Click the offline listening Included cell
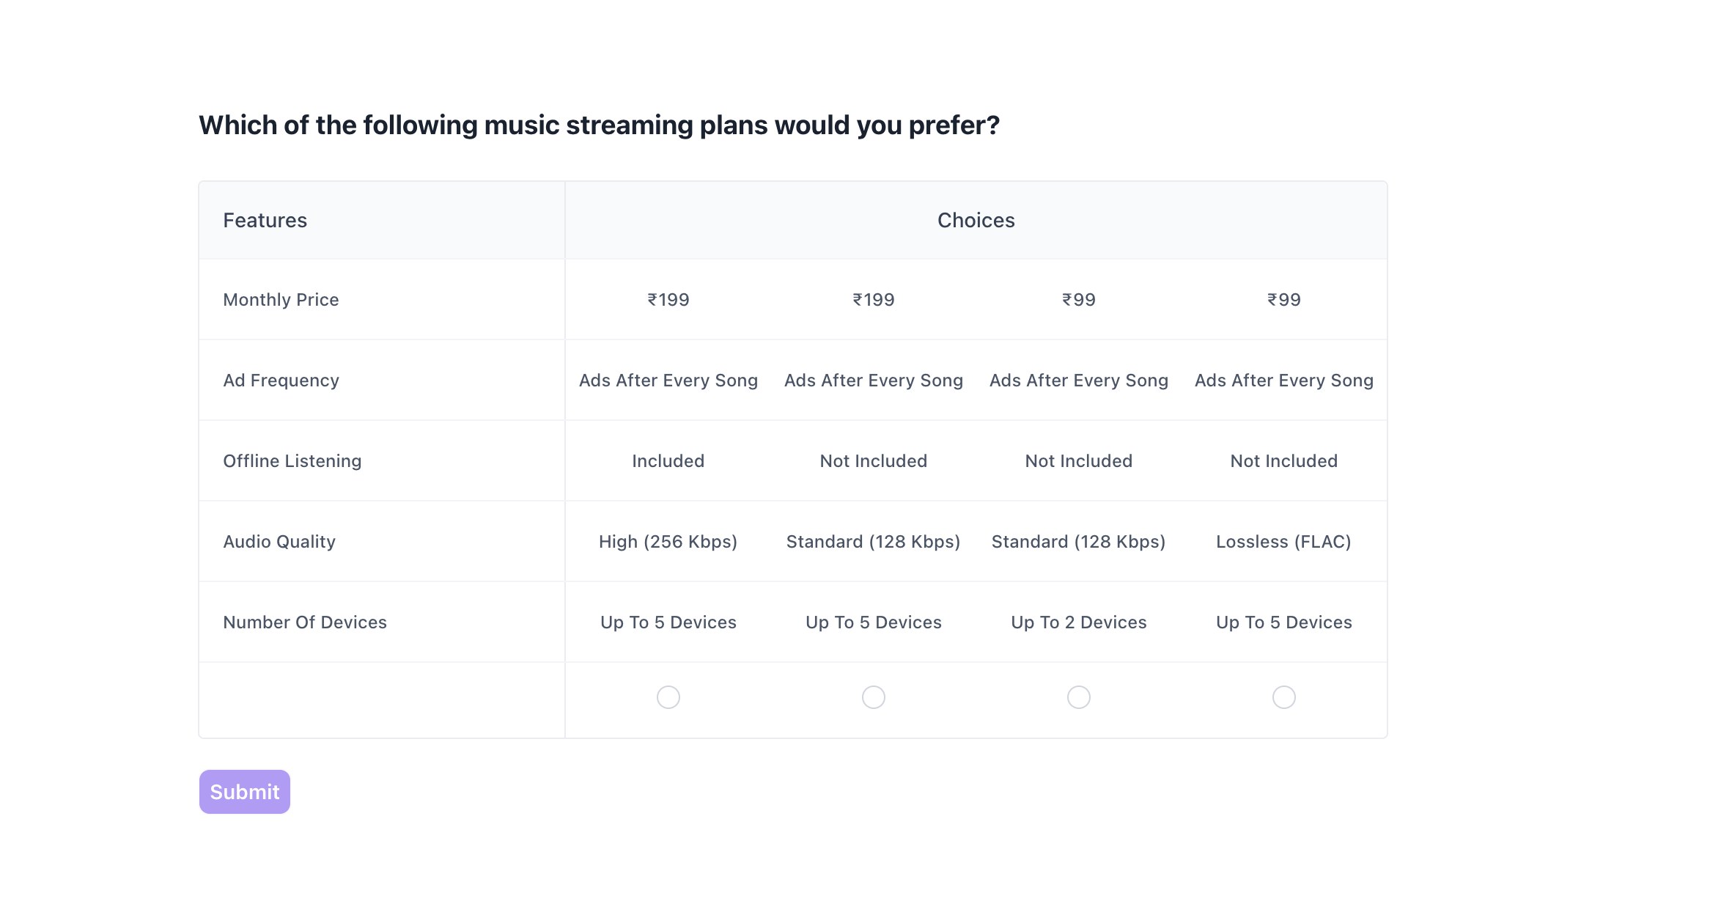The width and height of the screenshot is (1721, 915). (668, 461)
